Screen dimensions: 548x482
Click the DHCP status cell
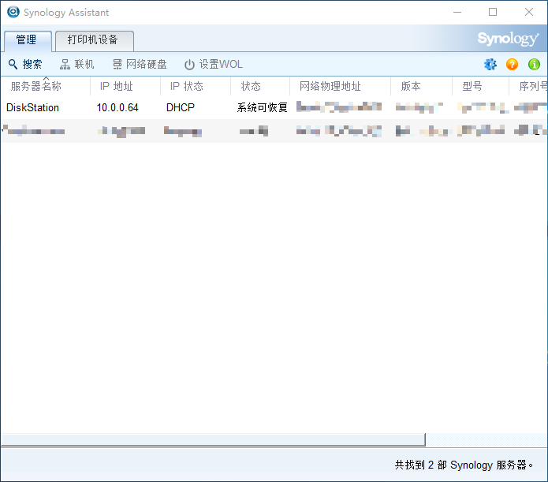coord(181,107)
